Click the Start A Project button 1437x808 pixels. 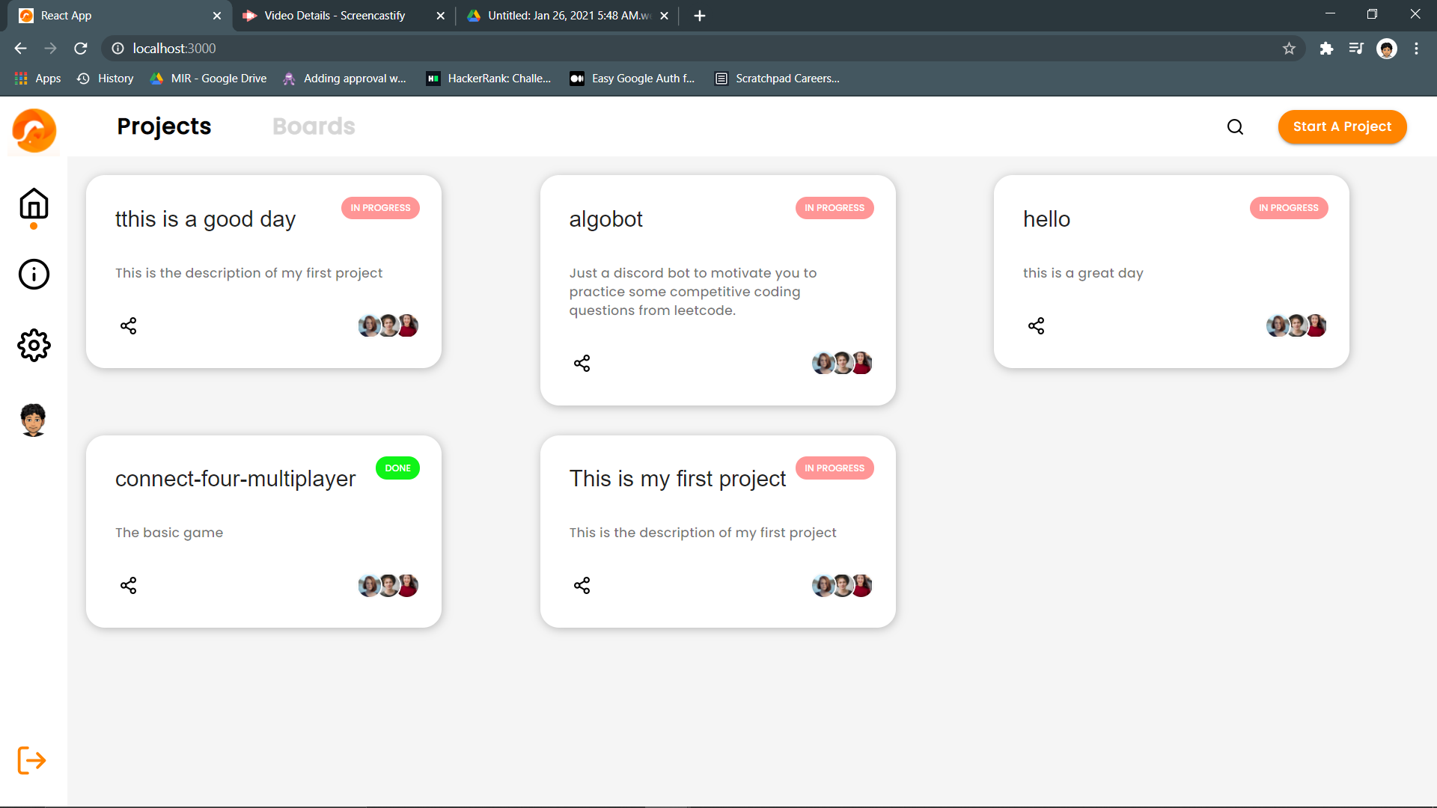click(1342, 127)
